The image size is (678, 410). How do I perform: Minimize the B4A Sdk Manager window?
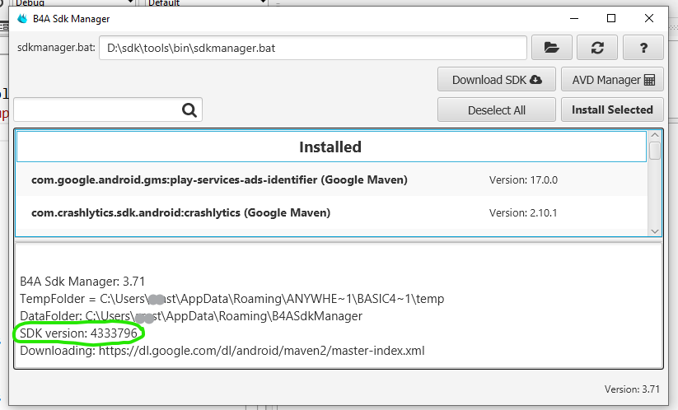573,18
